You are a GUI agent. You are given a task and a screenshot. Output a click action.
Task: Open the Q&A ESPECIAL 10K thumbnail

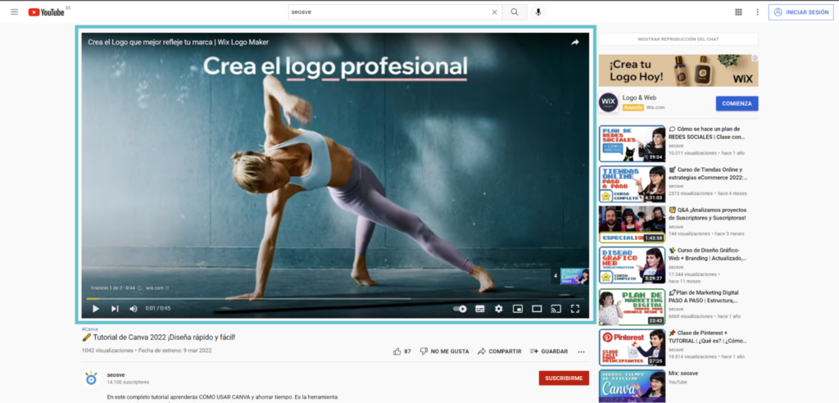tap(632, 224)
